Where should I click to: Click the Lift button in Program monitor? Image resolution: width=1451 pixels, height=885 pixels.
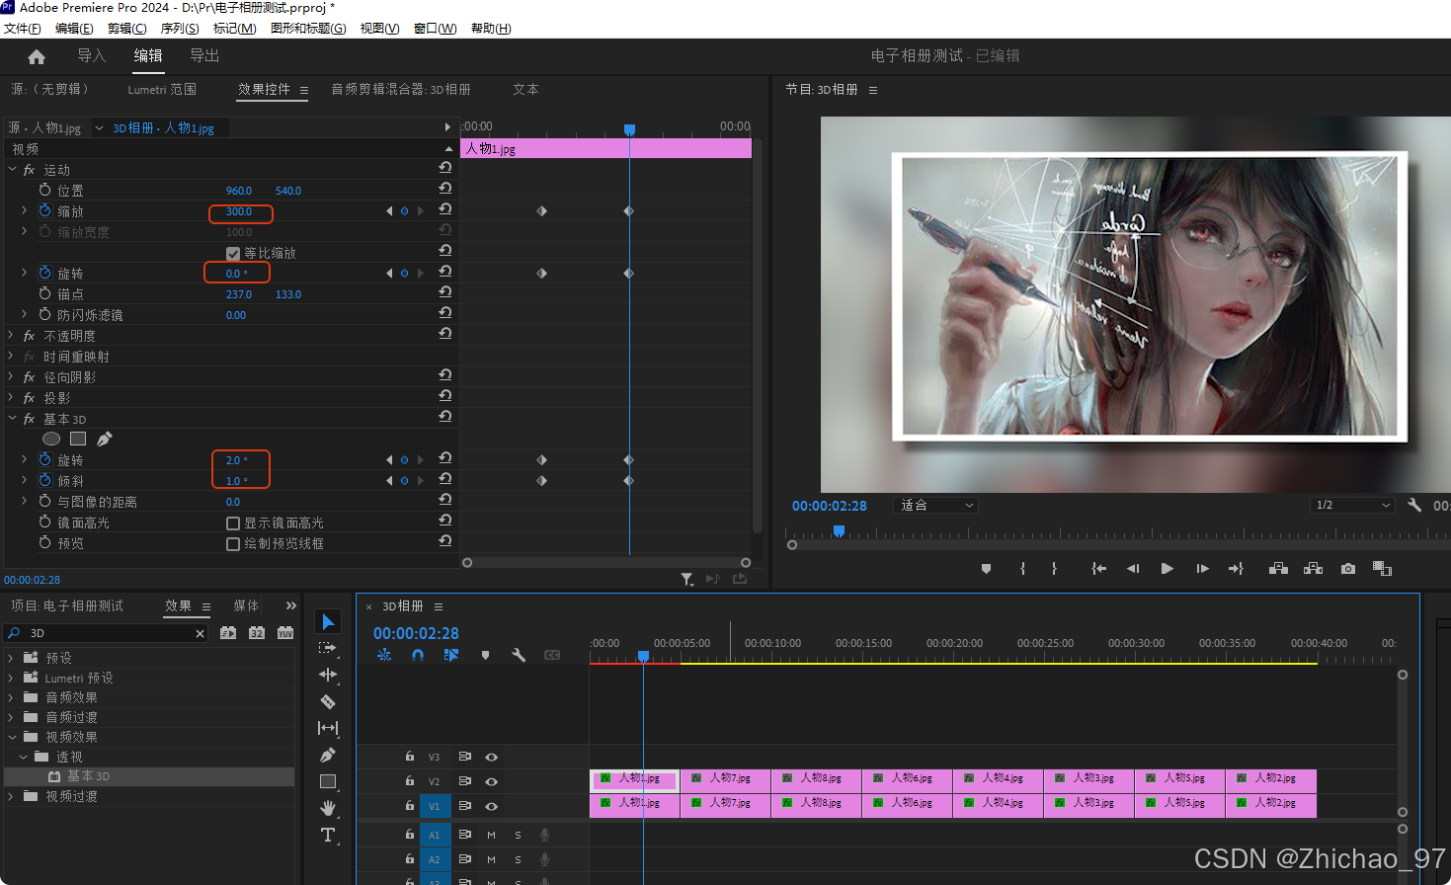tap(1278, 569)
